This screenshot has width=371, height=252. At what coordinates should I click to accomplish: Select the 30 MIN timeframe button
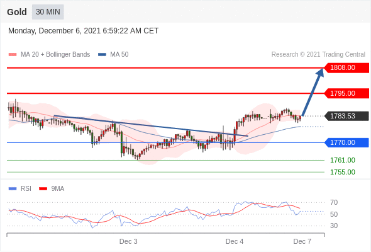[x=48, y=12]
